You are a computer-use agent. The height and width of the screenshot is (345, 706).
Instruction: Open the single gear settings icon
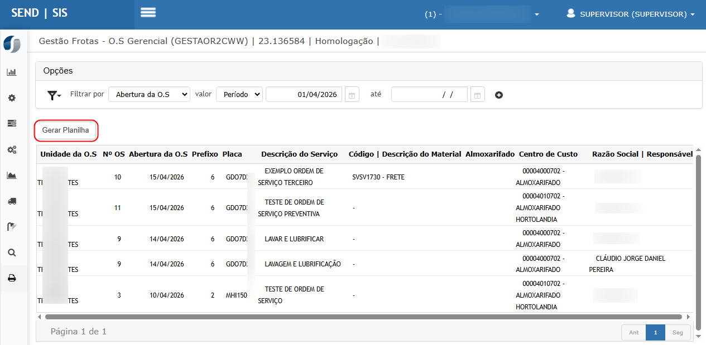tap(11, 98)
